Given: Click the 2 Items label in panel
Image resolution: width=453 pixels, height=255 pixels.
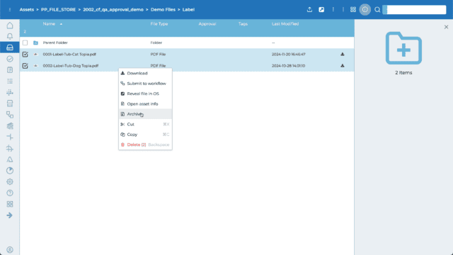Looking at the screenshot, I should pos(403,72).
